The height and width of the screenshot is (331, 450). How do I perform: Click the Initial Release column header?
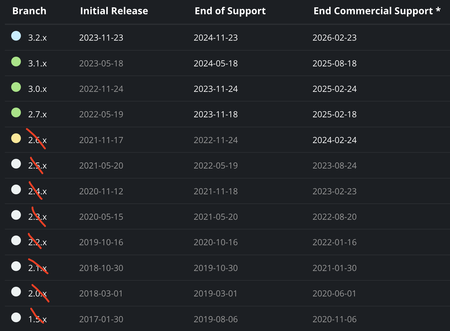[x=114, y=11]
